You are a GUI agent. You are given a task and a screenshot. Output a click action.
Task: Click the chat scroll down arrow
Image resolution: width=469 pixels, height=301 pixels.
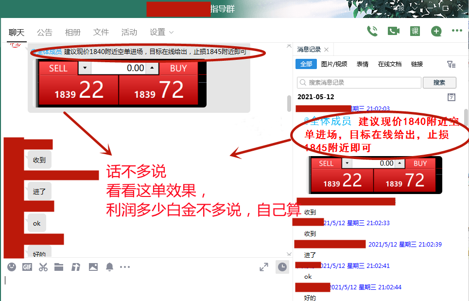289,254
